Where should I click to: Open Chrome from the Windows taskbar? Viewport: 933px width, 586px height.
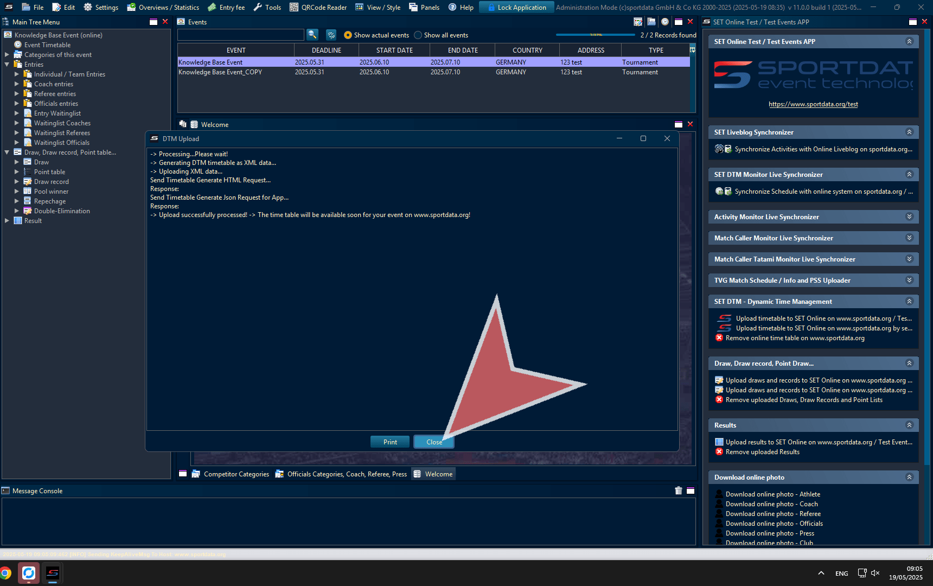tap(6, 573)
